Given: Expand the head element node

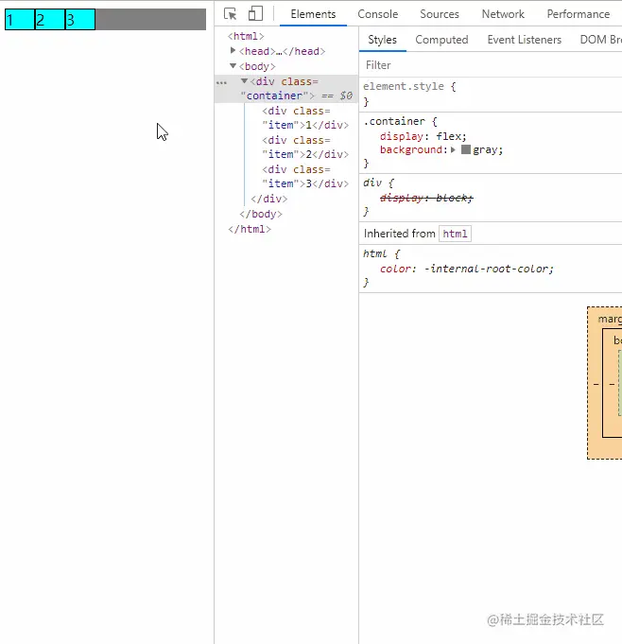Looking at the screenshot, I should (233, 50).
